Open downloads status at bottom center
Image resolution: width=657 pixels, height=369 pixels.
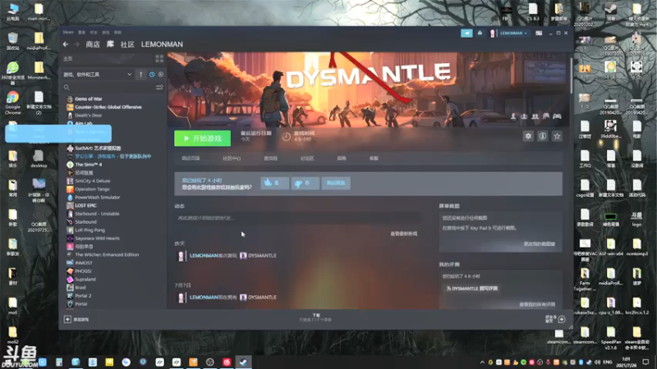[x=315, y=317]
